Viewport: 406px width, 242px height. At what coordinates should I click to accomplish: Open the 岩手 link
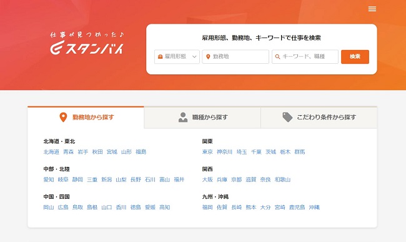83,152
